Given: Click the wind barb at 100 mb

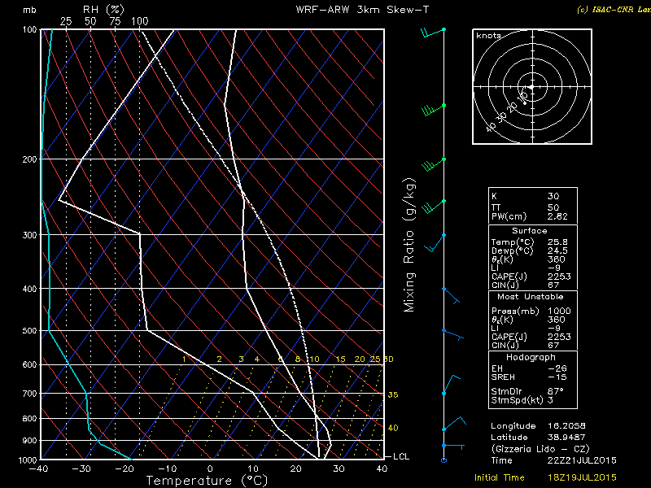Looking at the screenshot, I should pos(433,33).
